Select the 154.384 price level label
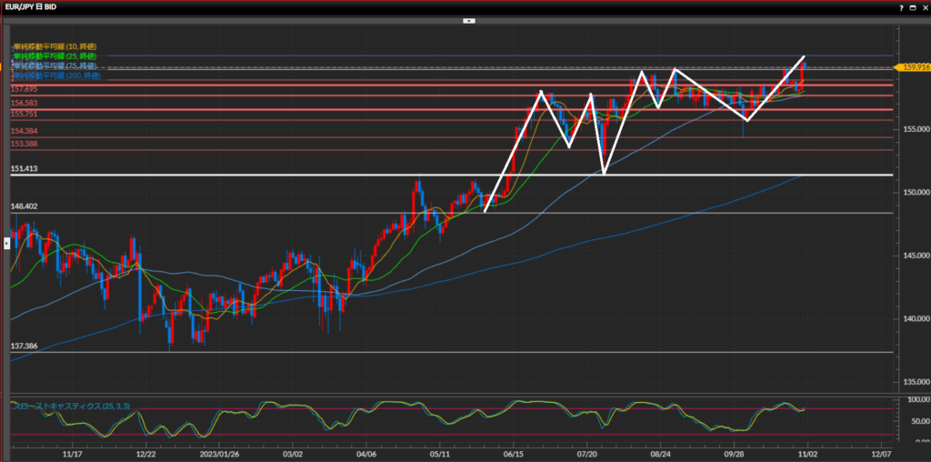 click(24, 132)
